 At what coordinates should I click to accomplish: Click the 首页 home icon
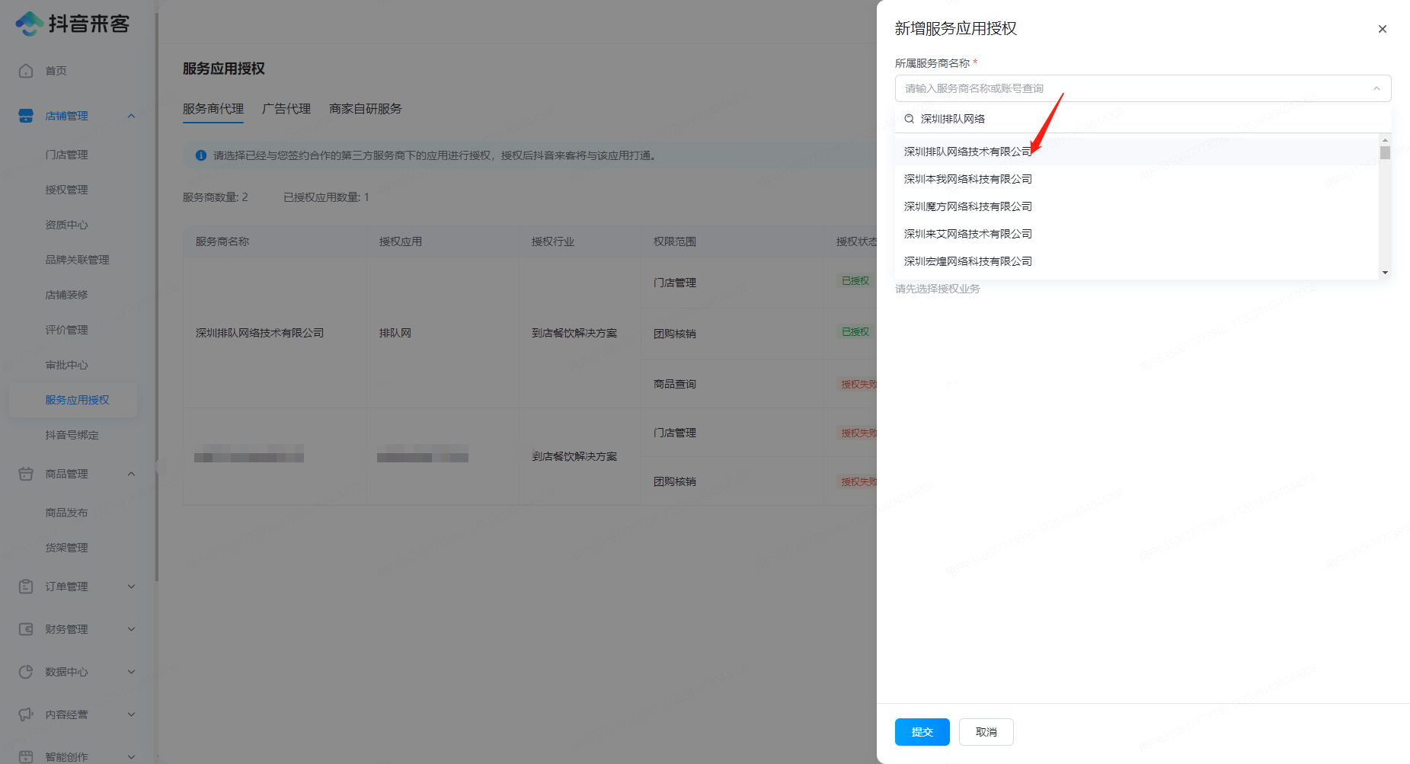click(26, 71)
